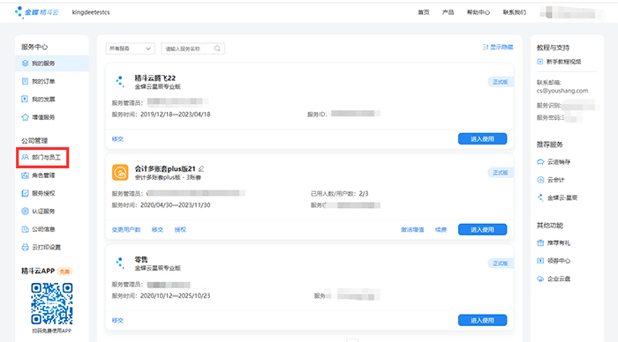The height and width of the screenshot is (342, 618).
Task: Open 产品 in top navigation
Action: point(448,12)
